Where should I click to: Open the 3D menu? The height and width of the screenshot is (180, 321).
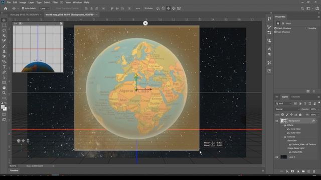[62, 2]
